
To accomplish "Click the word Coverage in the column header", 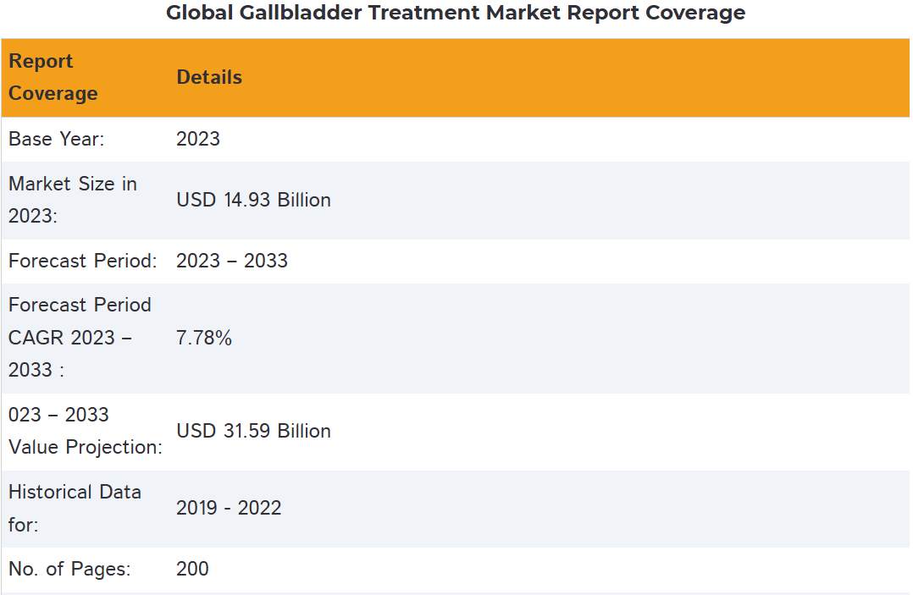I will pos(53,93).
